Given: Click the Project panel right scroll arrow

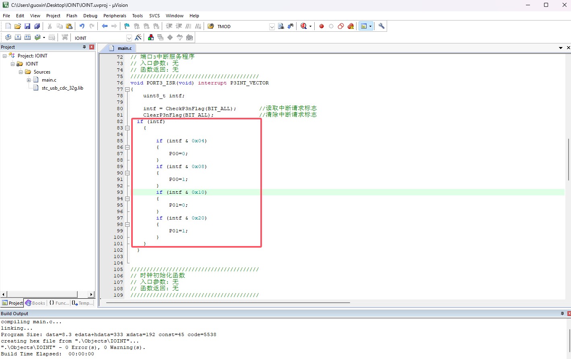Looking at the screenshot, I should point(91,294).
